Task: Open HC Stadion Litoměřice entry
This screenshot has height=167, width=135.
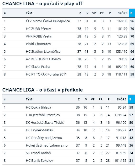Action: pyautogui.click(x=43, y=52)
